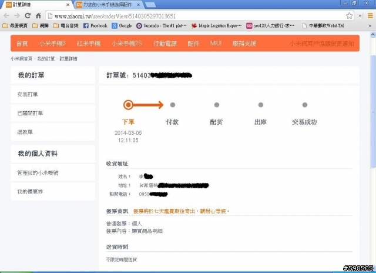Open the Jamendo bookmark
The height and width of the screenshot is (273, 376).
[162, 26]
